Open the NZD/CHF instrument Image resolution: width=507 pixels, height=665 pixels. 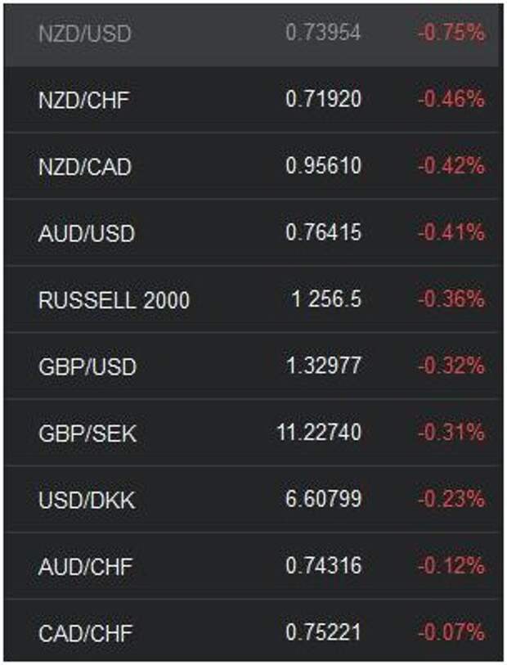pos(253,100)
